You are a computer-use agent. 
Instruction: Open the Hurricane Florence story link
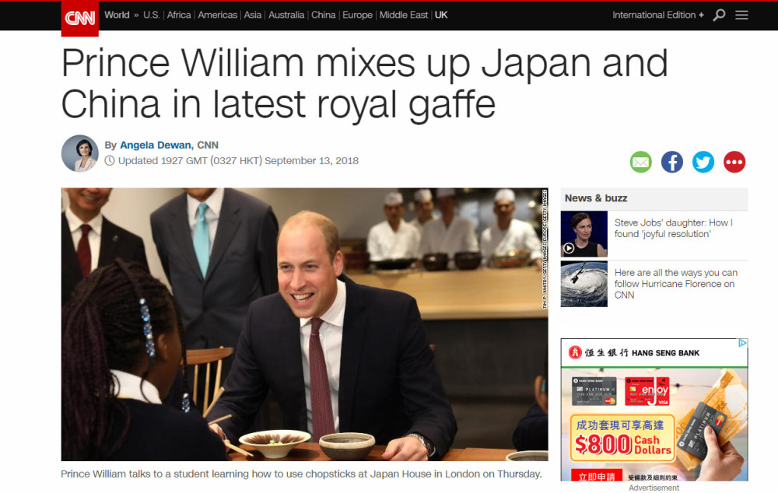676,284
